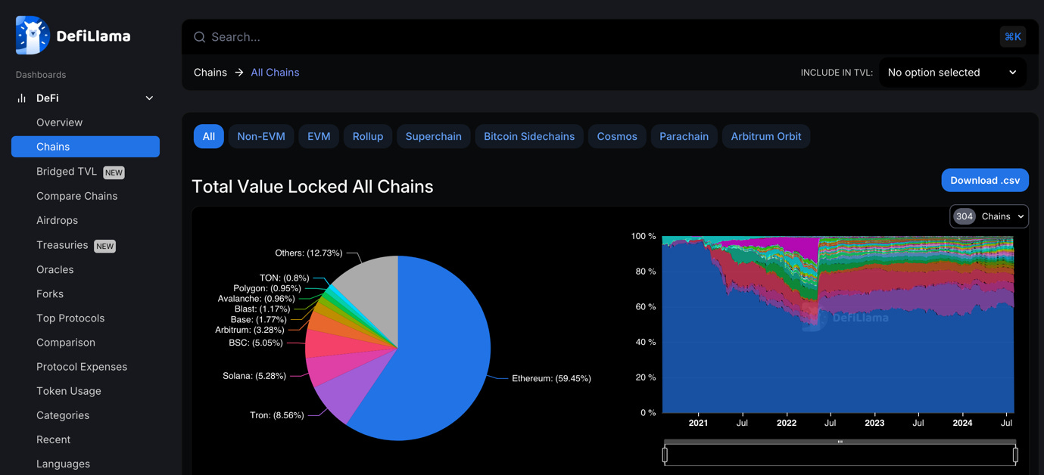Click the left handle of chart range slider
The height and width of the screenshot is (475, 1044).
665,455
